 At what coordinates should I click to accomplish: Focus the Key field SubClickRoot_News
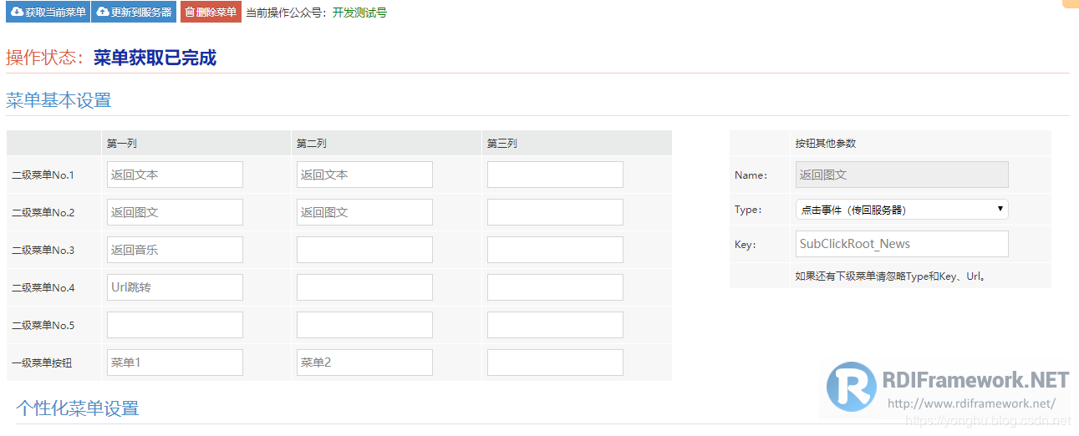point(902,244)
